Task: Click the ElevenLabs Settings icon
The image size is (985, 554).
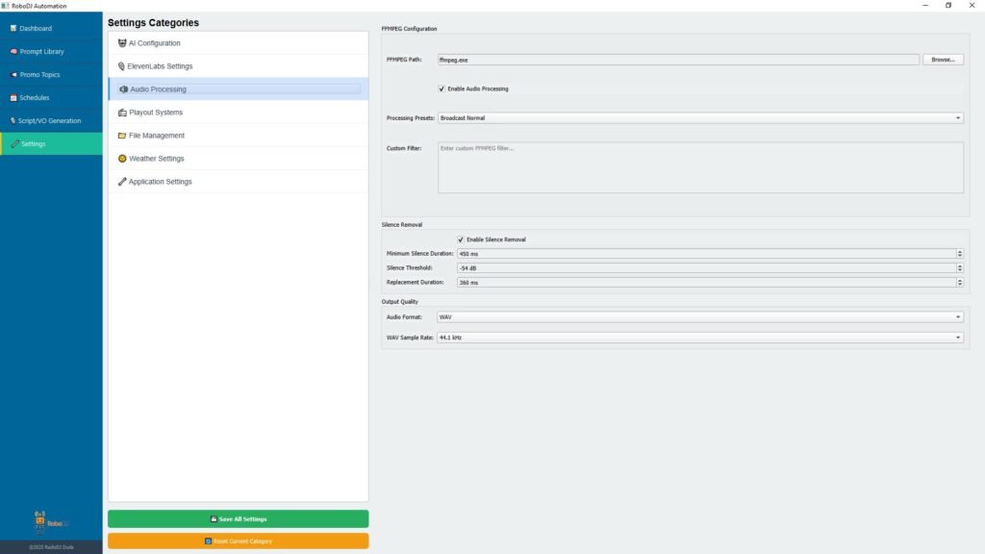Action: pyautogui.click(x=121, y=66)
